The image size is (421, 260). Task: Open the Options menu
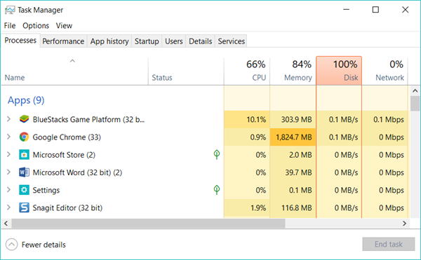[36, 26]
